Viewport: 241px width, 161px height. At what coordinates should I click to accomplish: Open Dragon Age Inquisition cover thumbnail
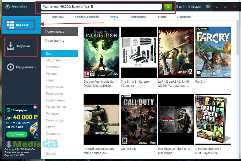pos(101,52)
